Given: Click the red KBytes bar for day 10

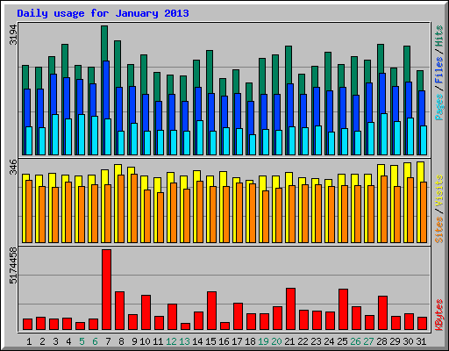Looking at the screenshot, I should [146, 312].
